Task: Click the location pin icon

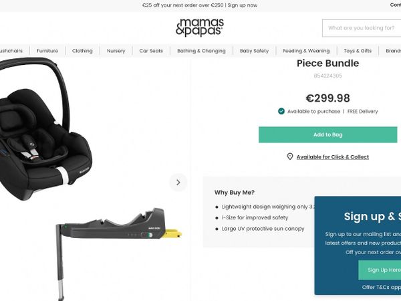Action: pyautogui.click(x=290, y=157)
